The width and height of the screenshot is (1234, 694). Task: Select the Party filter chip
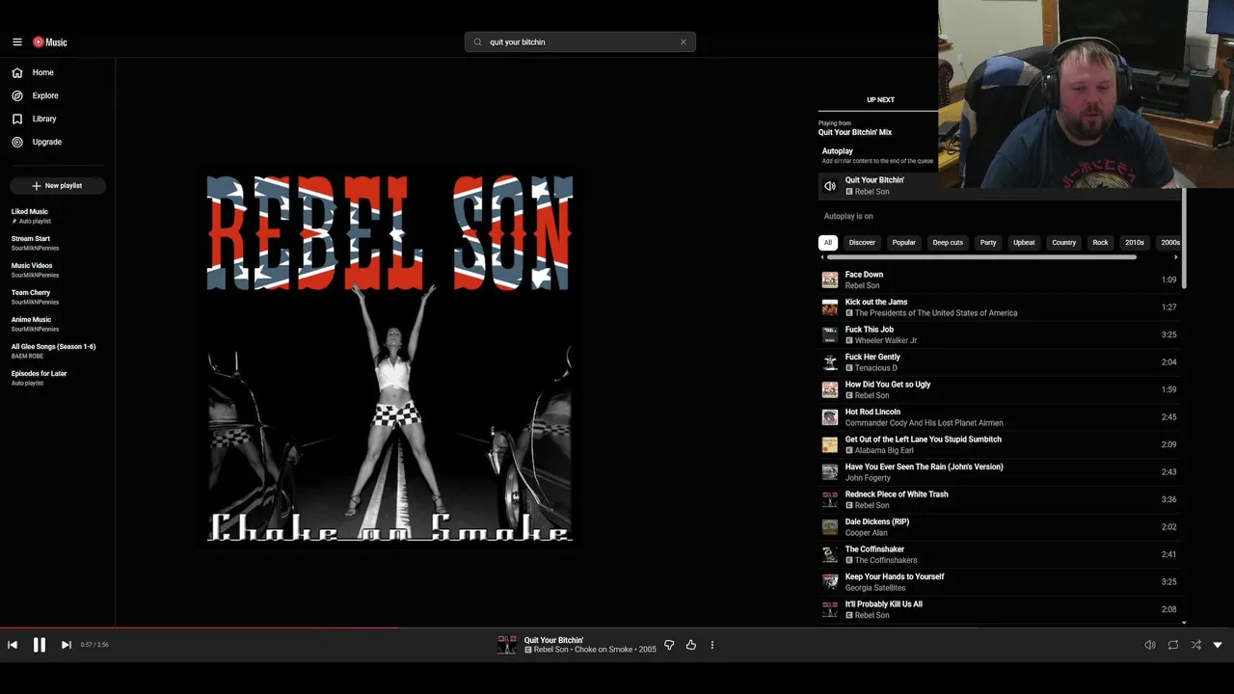tap(988, 243)
